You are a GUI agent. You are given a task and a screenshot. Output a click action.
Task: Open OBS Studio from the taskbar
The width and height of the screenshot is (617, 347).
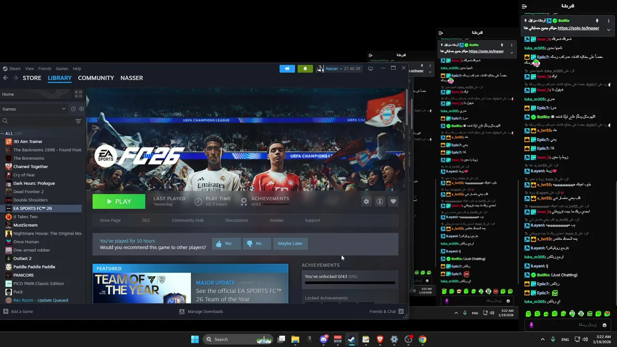tap(408, 339)
